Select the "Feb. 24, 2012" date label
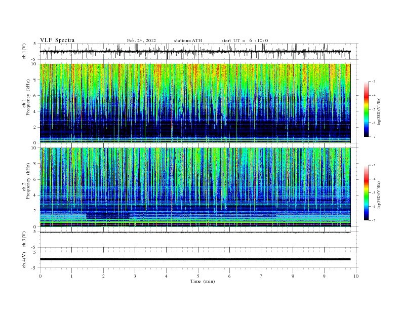This screenshot has width=401, height=310. (x=141, y=41)
